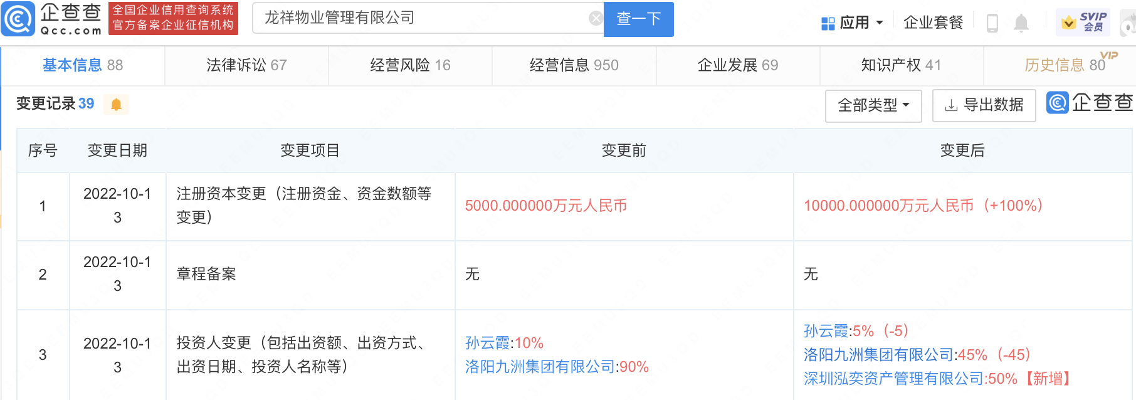
Task: Switch to 知识产权 tab
Action: click(x=902, y=65)
